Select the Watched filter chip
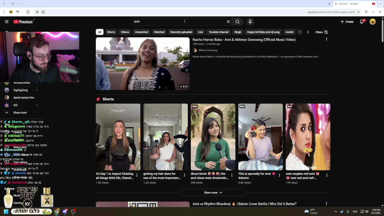The image size is (384, 216). pyautogui.click(x=159, y=32)
